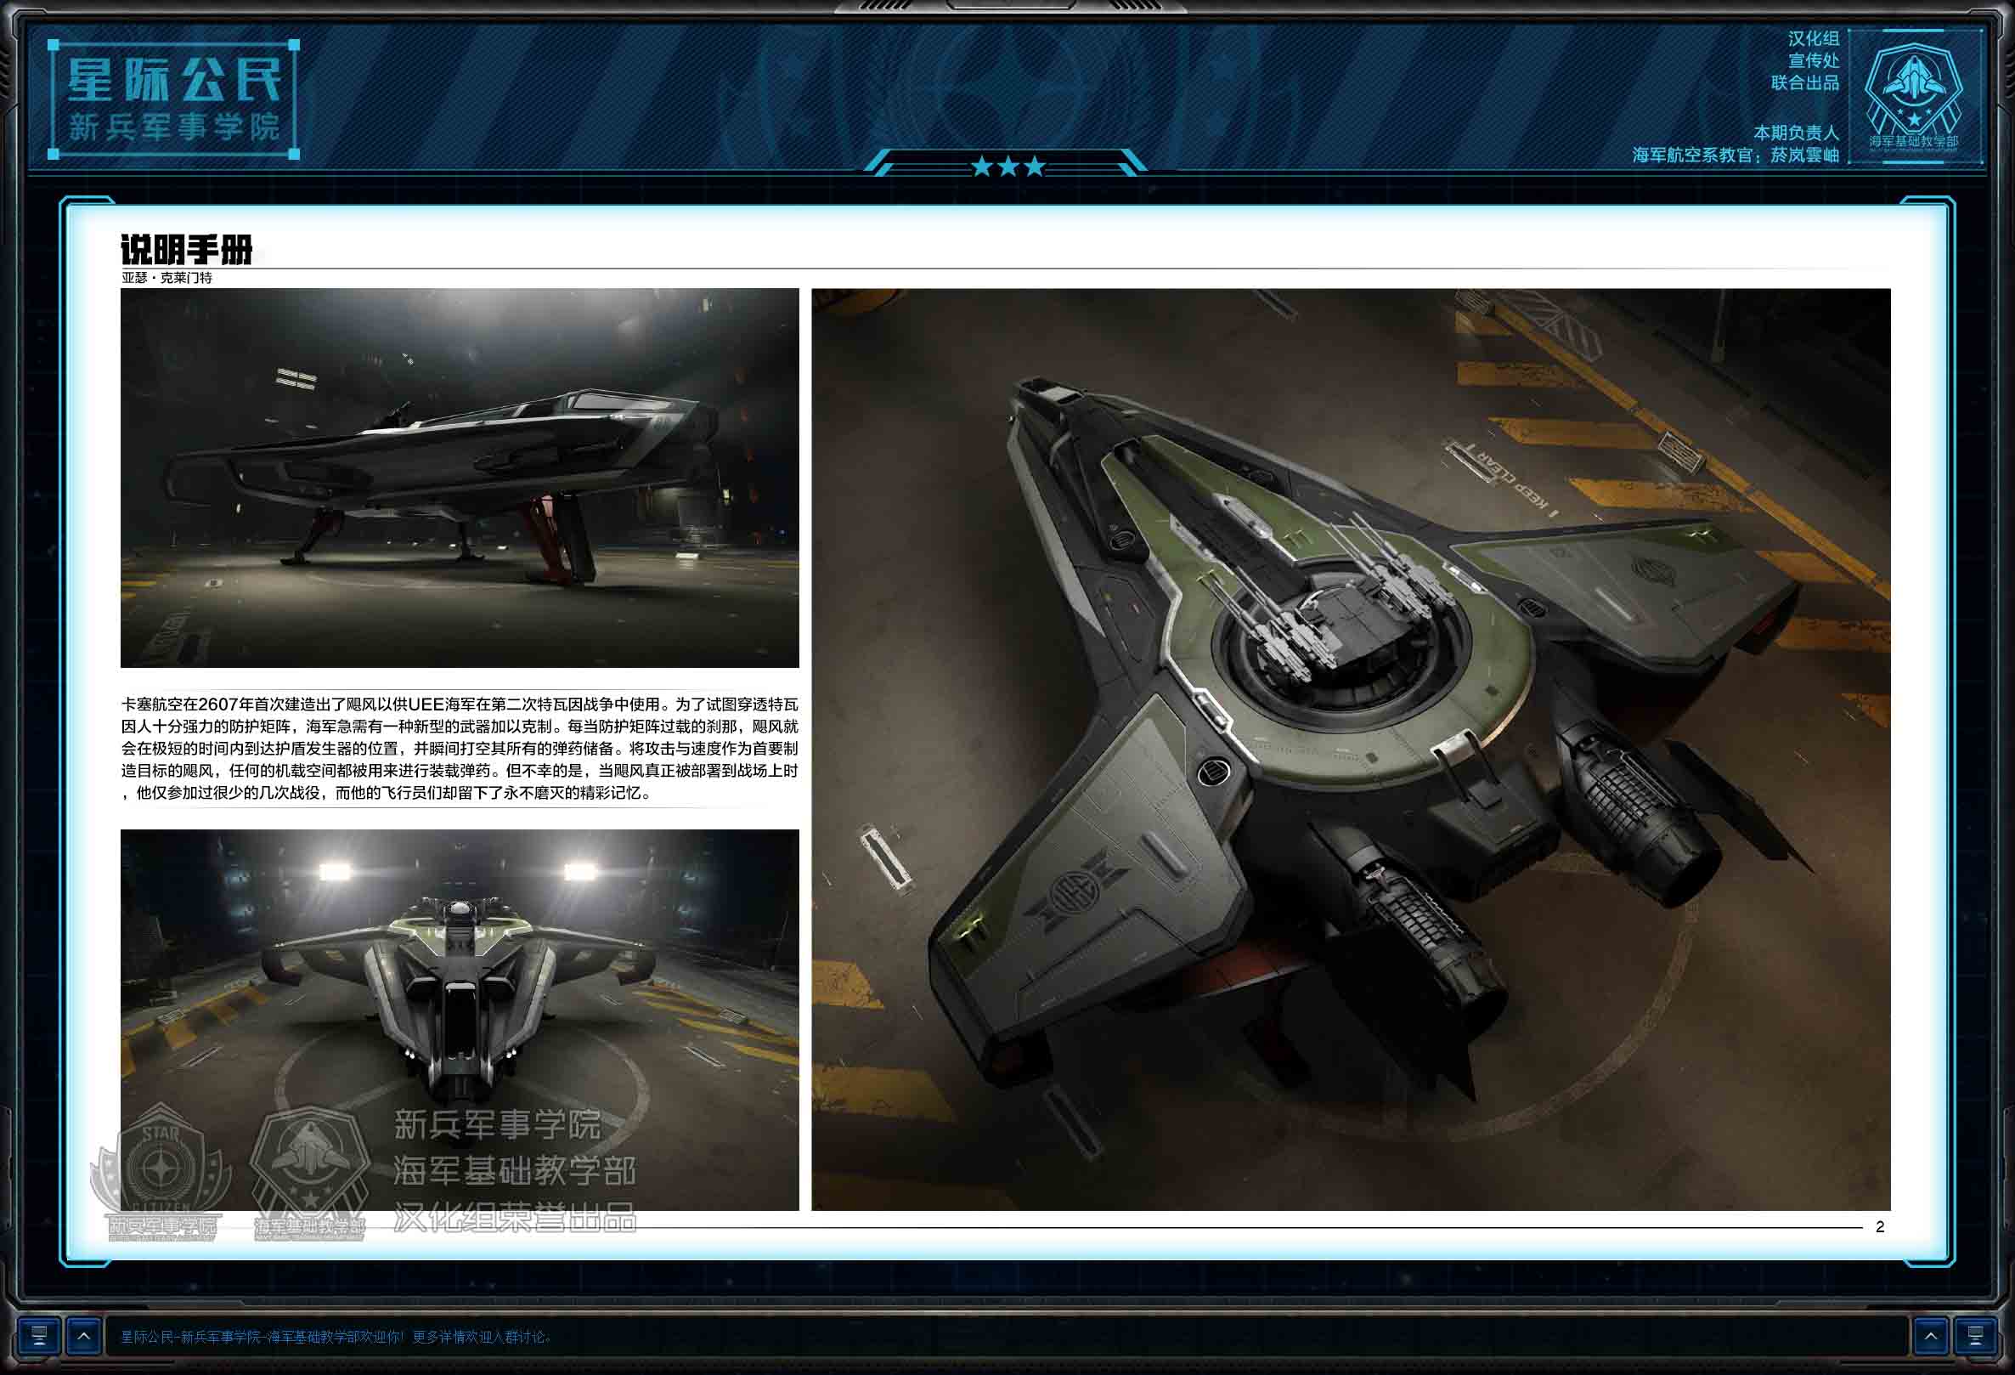This screenshot has height=1375, width=2015.
Task: Click the up chevron button at bottom right
Action: click(x=1930, y=1336)
